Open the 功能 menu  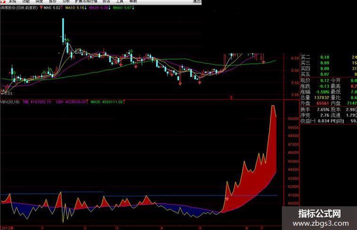[x=26, y=1]
